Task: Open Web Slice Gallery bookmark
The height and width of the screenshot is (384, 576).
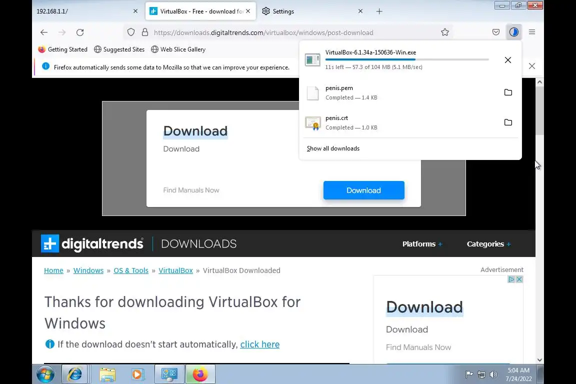Action: pos(178,49)
